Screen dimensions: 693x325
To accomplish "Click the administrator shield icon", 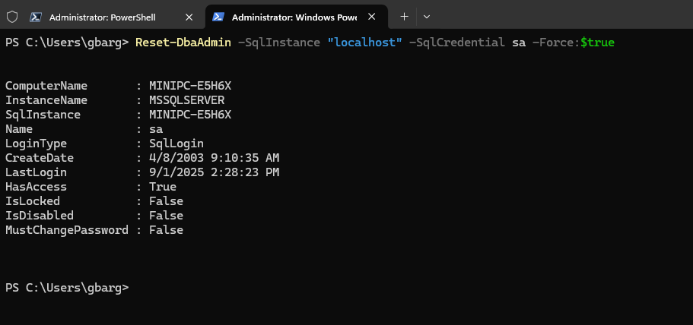I will point(12,16).
